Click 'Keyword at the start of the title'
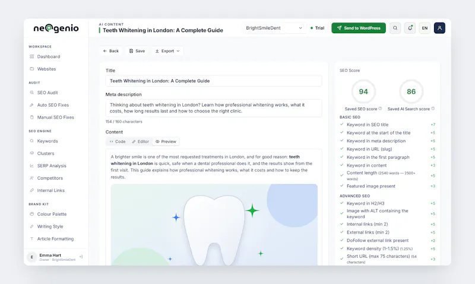The height and width of the screenshot is (284, 475). click(388, 133)
